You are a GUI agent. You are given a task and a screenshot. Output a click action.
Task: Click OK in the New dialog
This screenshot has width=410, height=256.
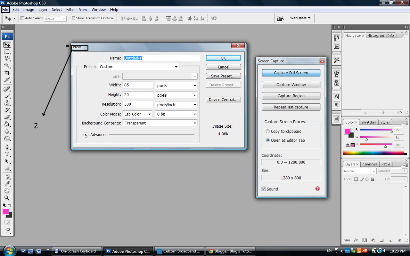coord(223,58)
